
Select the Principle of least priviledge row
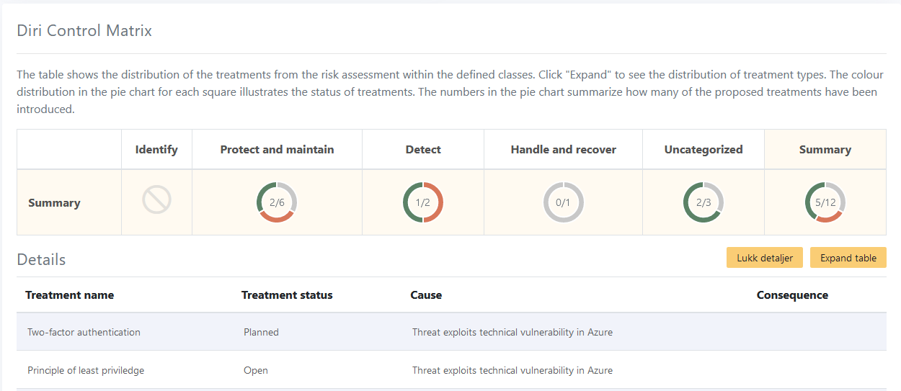click(x=451, y=370)
